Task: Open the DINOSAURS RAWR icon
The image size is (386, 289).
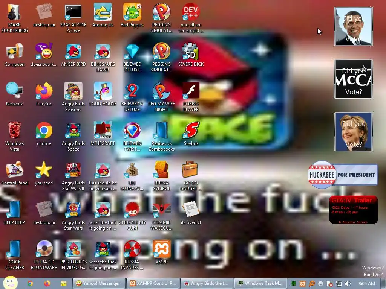Action: coord(103,57)
